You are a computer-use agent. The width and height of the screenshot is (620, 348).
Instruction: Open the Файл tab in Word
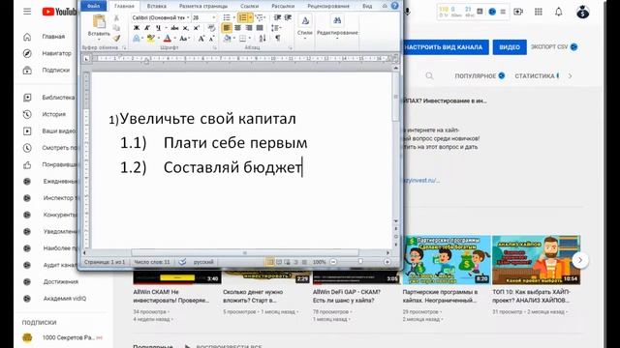[94, 6]
